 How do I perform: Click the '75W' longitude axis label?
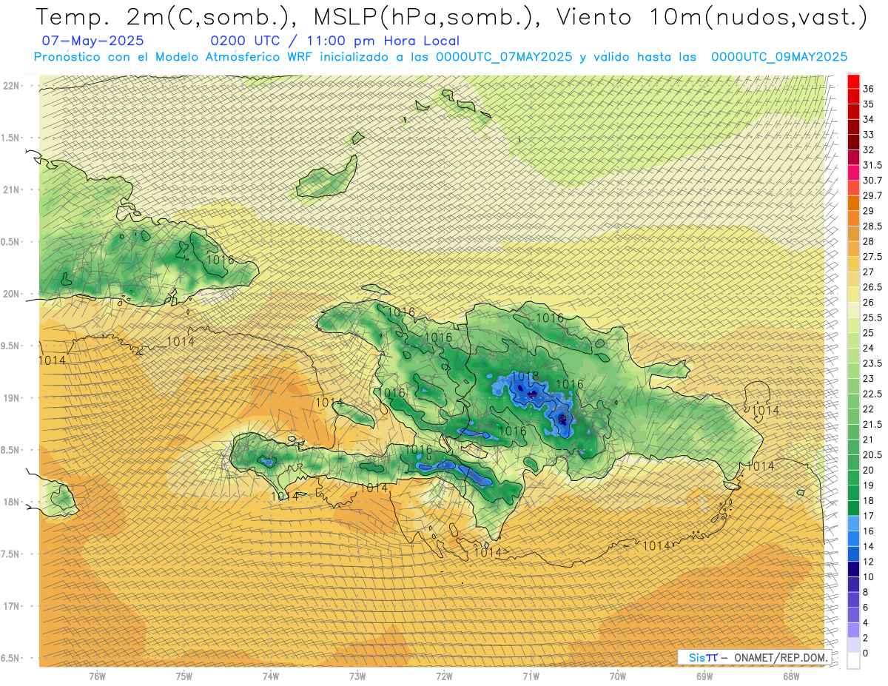pos(184,676)
